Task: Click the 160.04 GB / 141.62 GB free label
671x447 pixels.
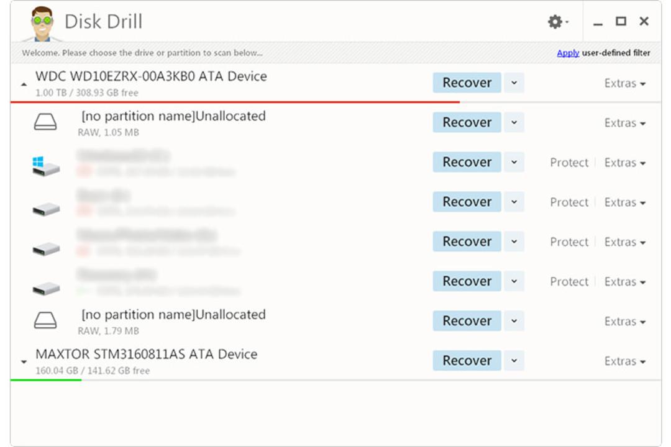Action: click(93, 371)
